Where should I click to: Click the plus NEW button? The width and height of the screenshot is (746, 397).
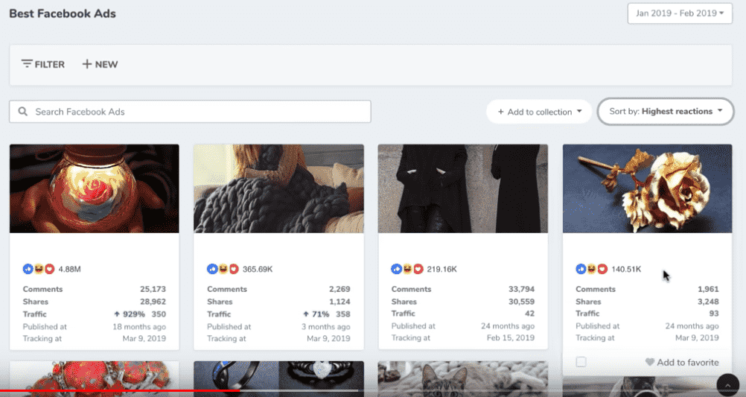coord(100,64)
